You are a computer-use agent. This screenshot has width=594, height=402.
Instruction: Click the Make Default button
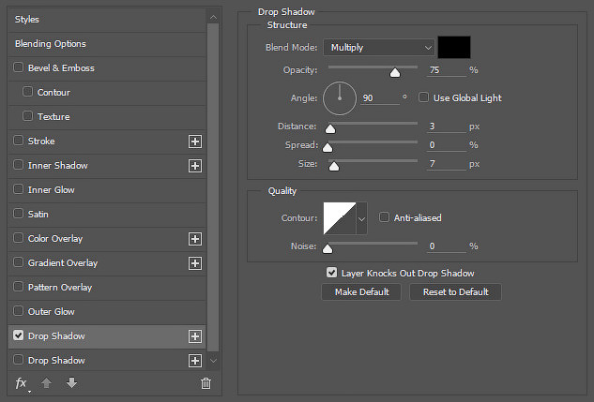(x=361, y=292)
